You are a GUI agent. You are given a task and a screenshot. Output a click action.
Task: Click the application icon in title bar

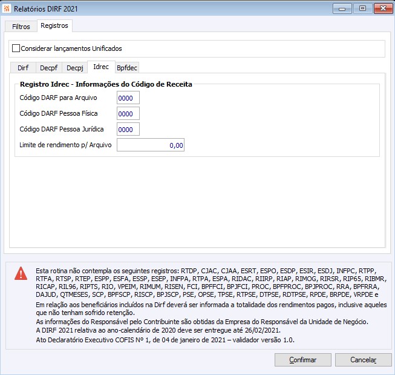click(7, 8)
